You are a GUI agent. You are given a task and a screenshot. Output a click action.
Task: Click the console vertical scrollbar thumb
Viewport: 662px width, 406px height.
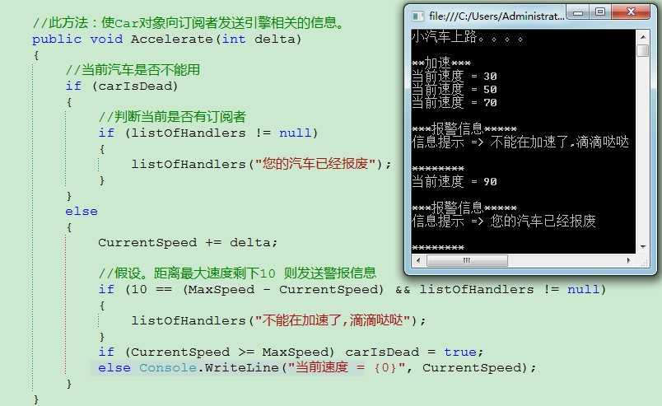[x=642, y=50]
